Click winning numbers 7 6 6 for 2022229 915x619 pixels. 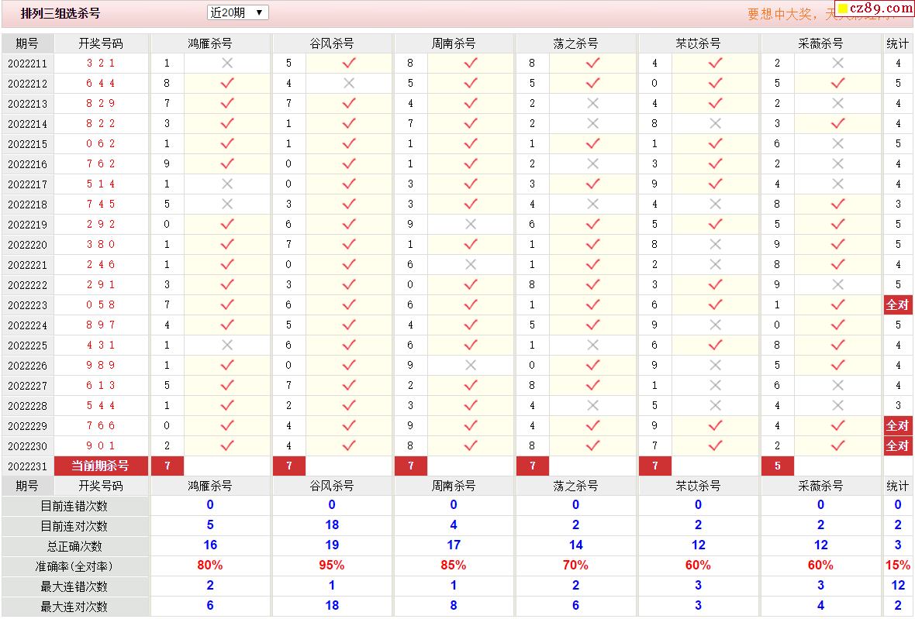(x=100, y=425)
